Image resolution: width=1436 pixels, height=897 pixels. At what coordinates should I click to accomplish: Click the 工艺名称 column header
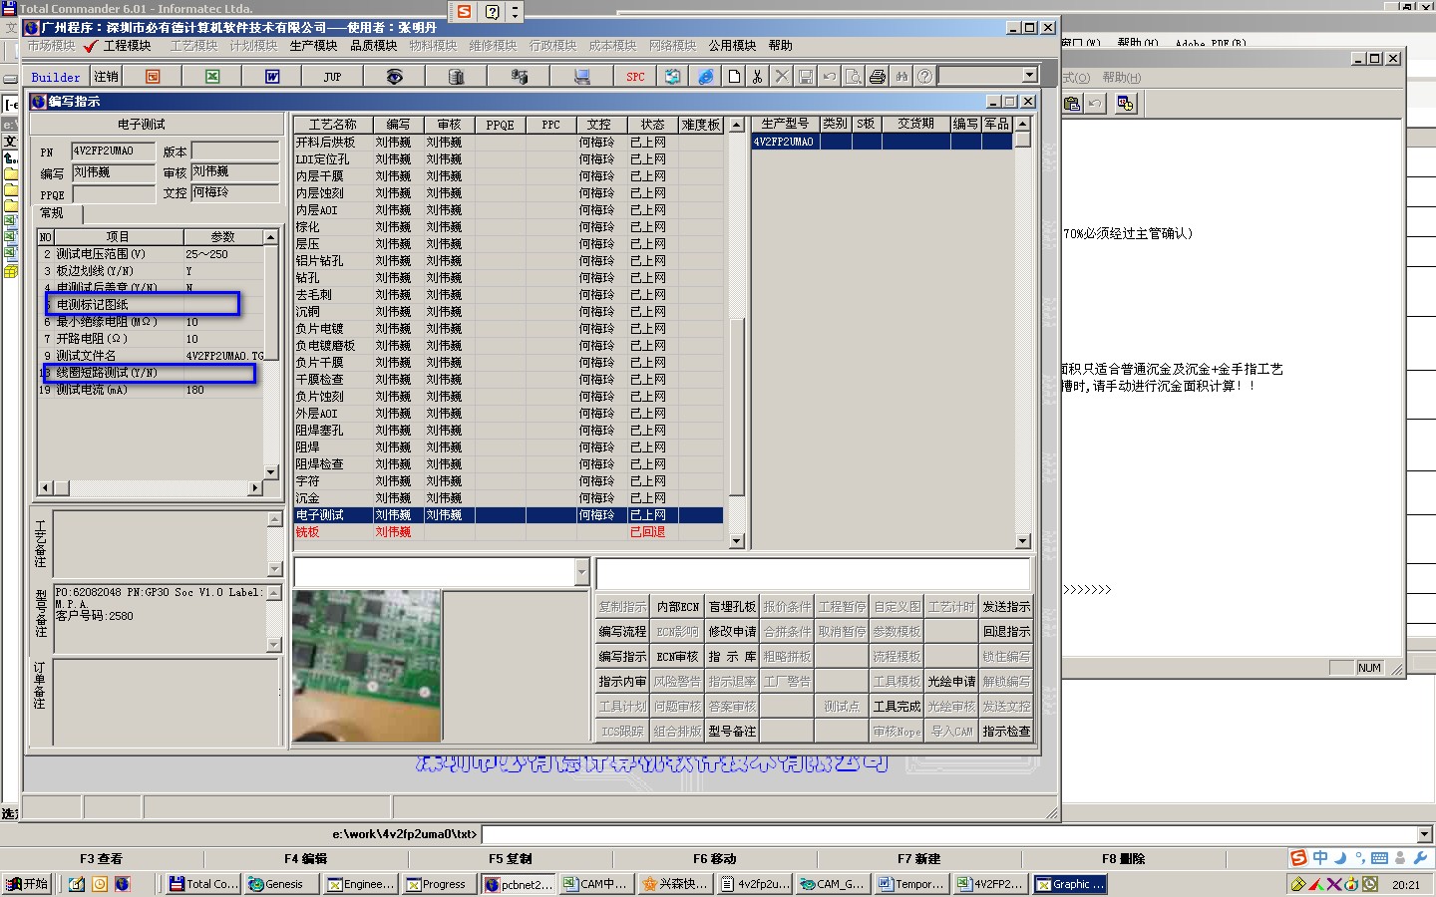[x=333, y=125]
